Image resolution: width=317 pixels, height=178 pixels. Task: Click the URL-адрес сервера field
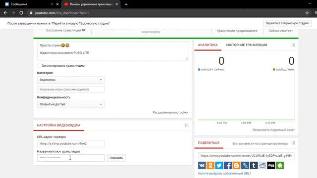click(70, 143)
